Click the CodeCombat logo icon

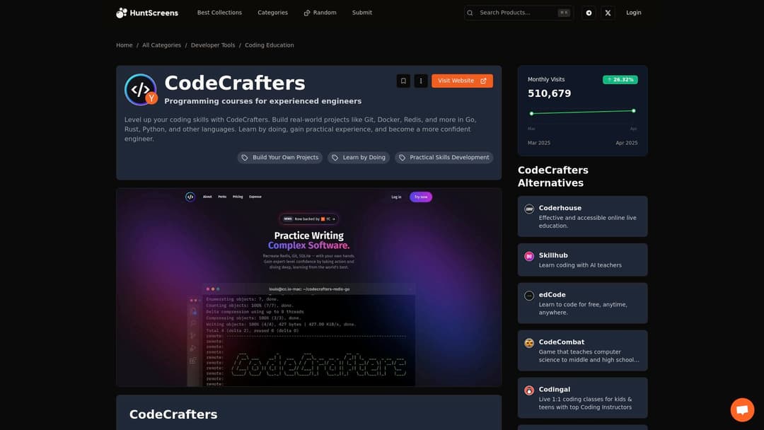point(529,343)
